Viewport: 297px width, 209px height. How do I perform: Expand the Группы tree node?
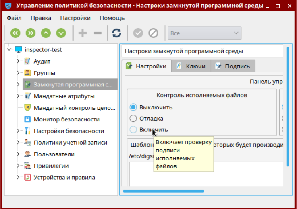tap(18, 73)
